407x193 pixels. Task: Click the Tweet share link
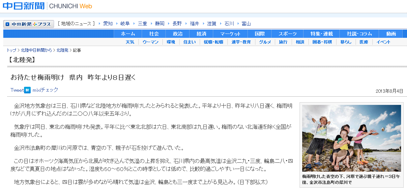(17, 90)
